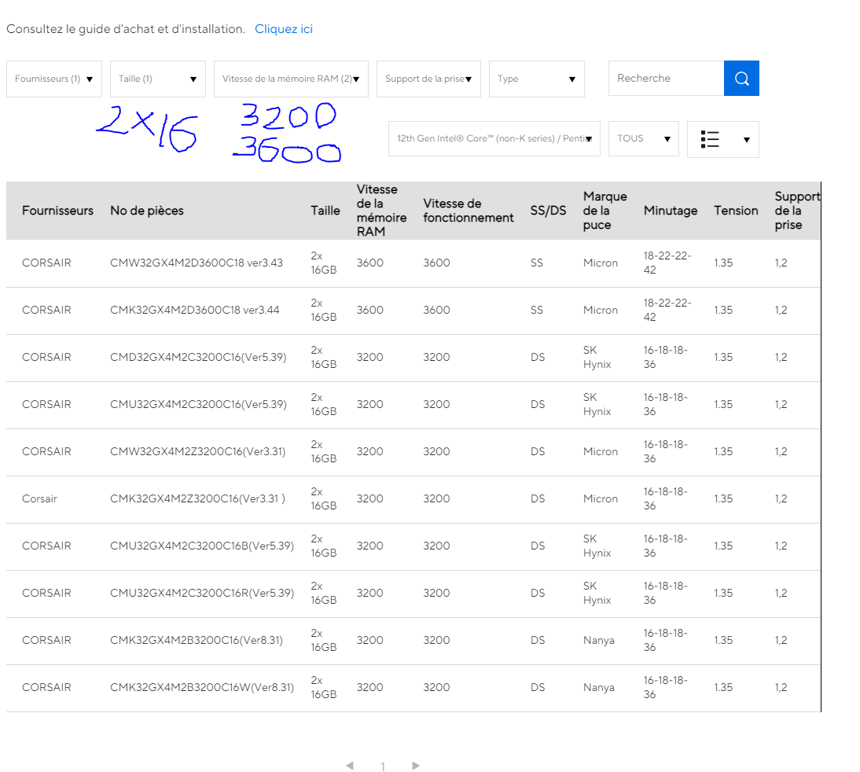Select part CMU32GX4M2C3200C16B(Ver5.39)
Image resolution: width=860 pixels, height=772 pixels.
click(202, 546)
